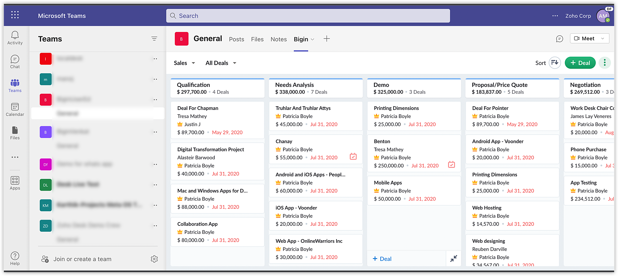Open more options for the ZD team

click(x=155, y=226)
